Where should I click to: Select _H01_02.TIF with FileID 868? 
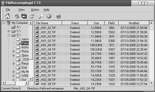click(x=92, y=28)
